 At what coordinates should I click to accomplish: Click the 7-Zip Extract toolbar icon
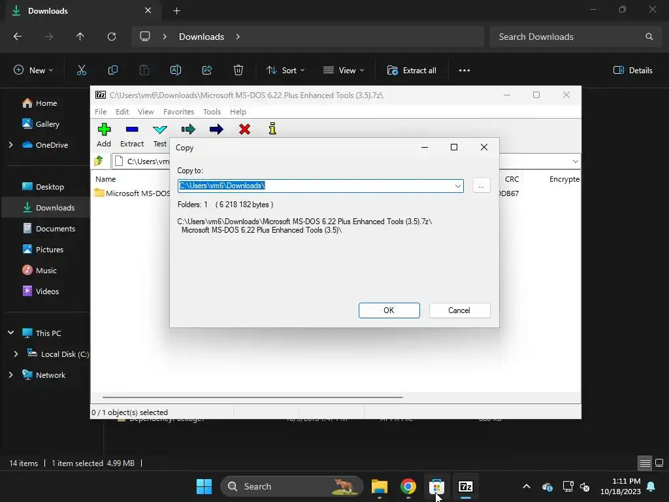pyautogui.click(x=132, y=129)
